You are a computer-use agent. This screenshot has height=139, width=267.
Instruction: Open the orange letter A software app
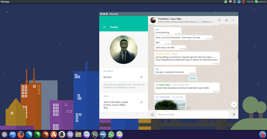(54, 135)
